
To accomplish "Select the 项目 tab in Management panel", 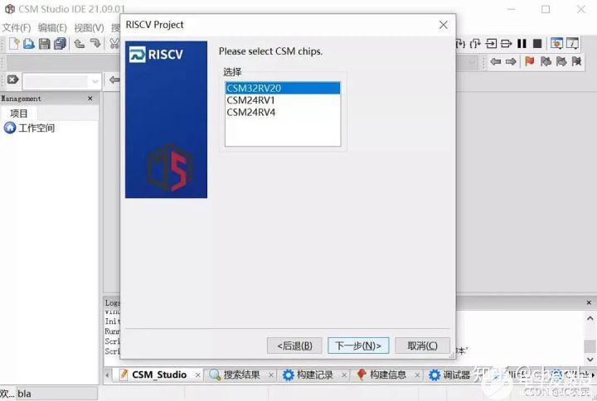I will 18,114.
